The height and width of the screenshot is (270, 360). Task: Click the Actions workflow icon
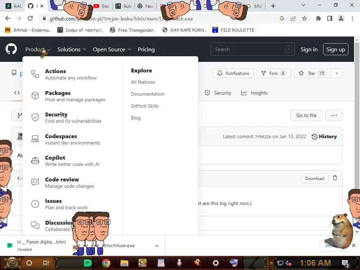coord(35,74)
